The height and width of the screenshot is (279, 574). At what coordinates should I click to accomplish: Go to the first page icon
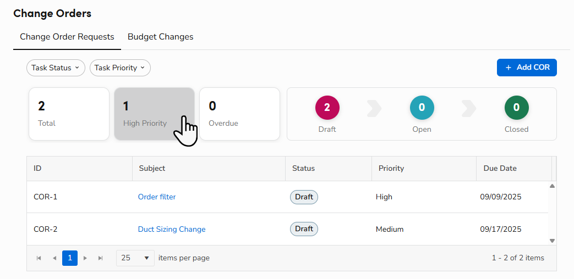pyautogui.click(x=39, y=258)
